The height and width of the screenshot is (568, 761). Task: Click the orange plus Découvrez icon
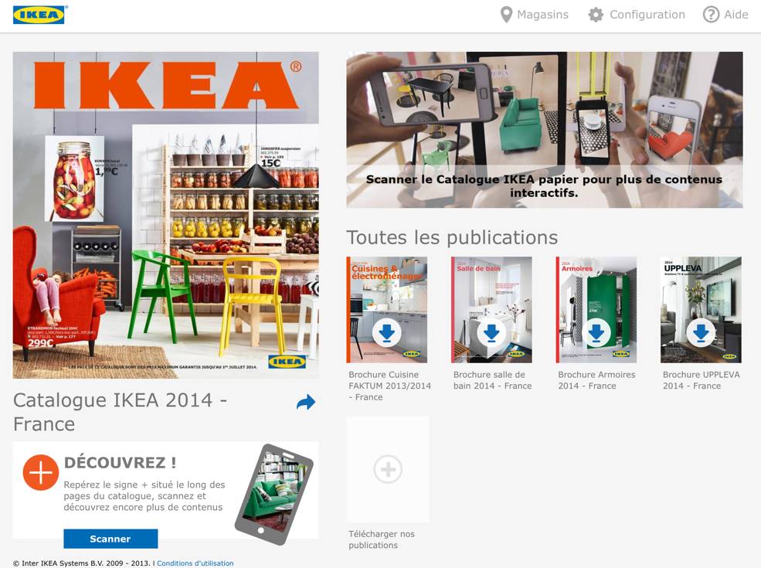point(41,472)
